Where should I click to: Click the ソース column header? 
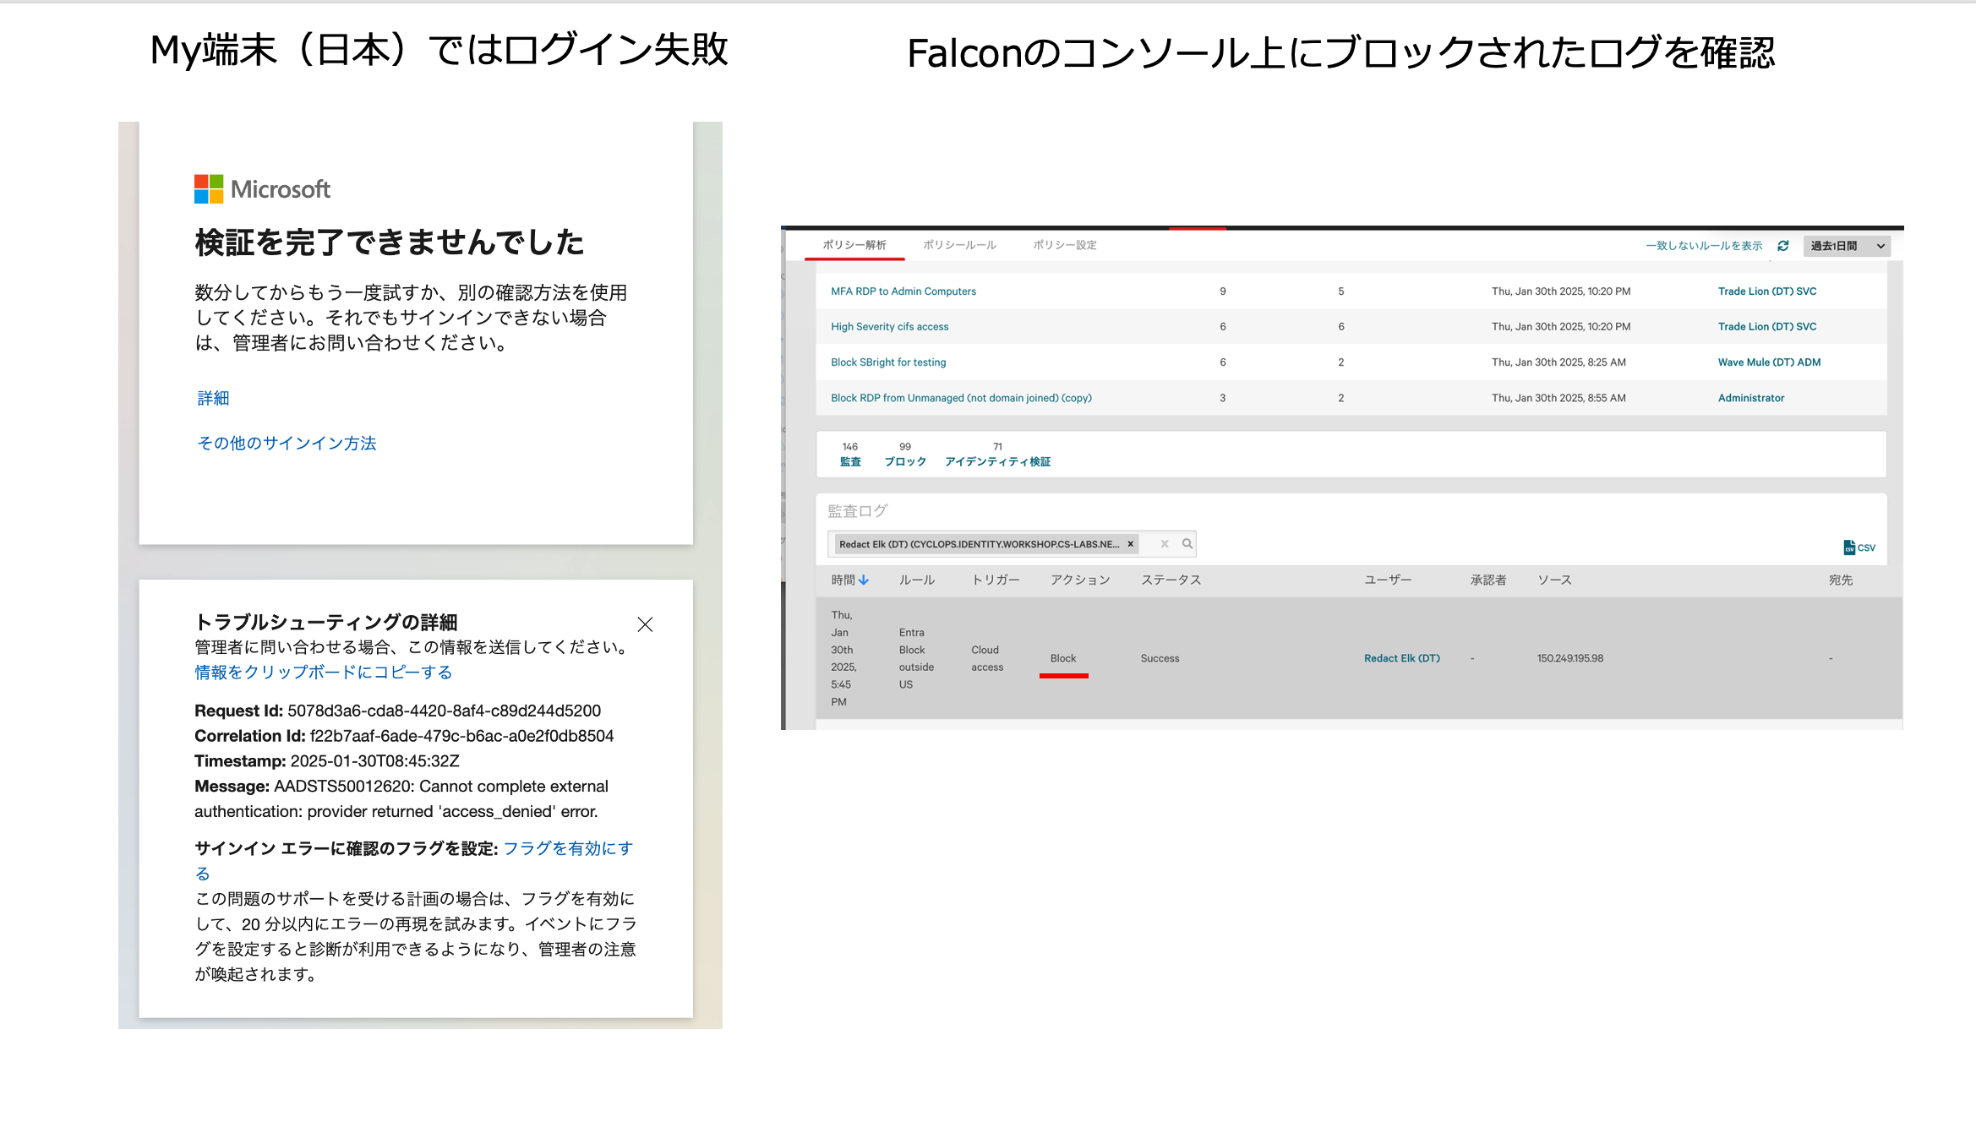(1554, 580)
